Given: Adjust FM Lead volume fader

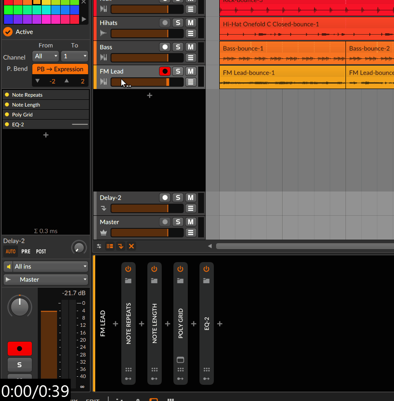Looking at the screenshot, I should tap(147, 82).
